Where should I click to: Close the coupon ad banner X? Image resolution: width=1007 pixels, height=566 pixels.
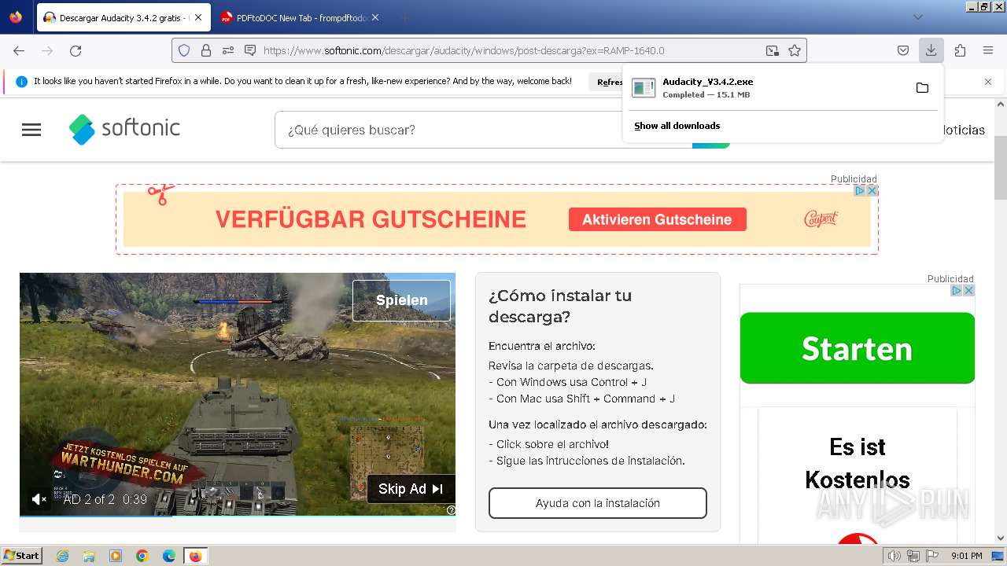(x=872, y=191)
